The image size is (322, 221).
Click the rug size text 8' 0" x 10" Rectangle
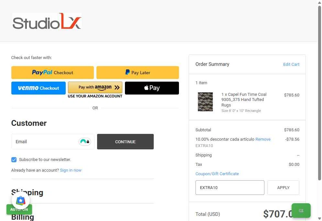[241, 111]
